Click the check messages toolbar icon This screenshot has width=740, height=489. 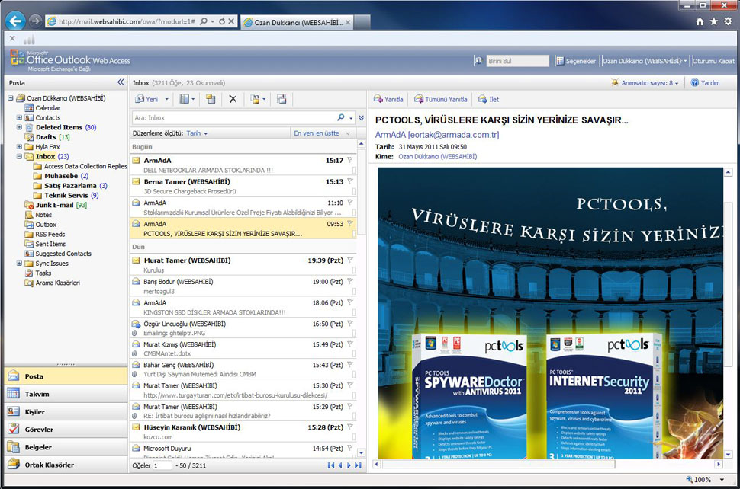tap(282, 99)
